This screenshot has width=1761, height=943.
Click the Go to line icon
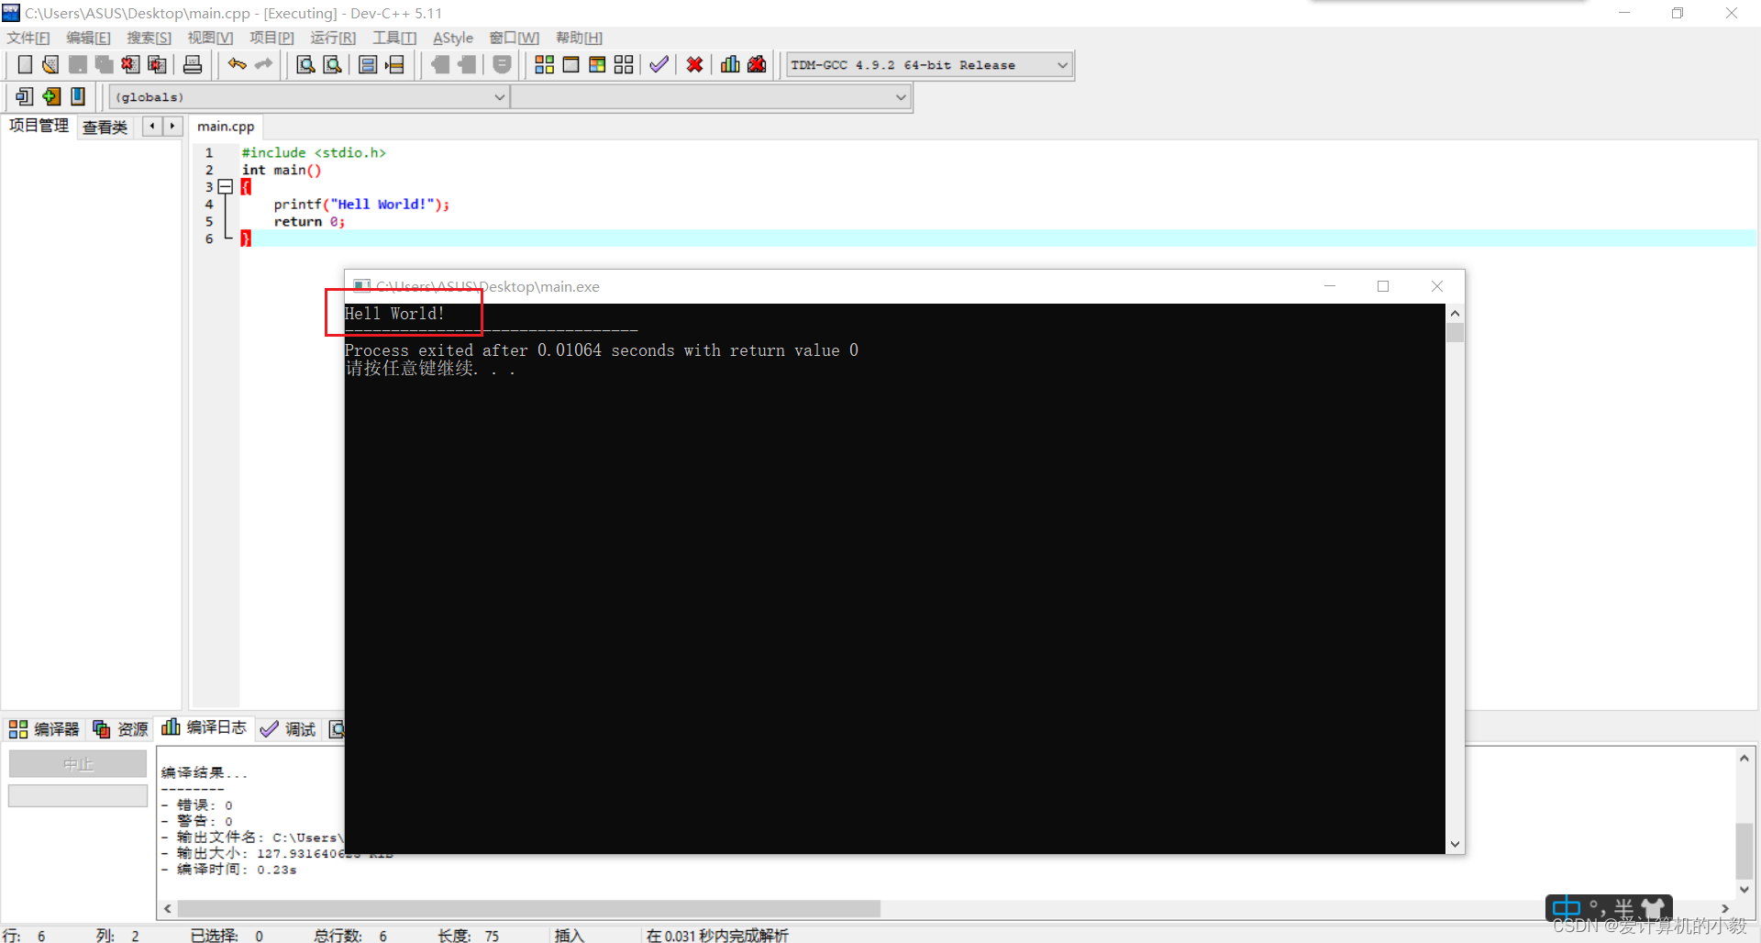[394, 64]
